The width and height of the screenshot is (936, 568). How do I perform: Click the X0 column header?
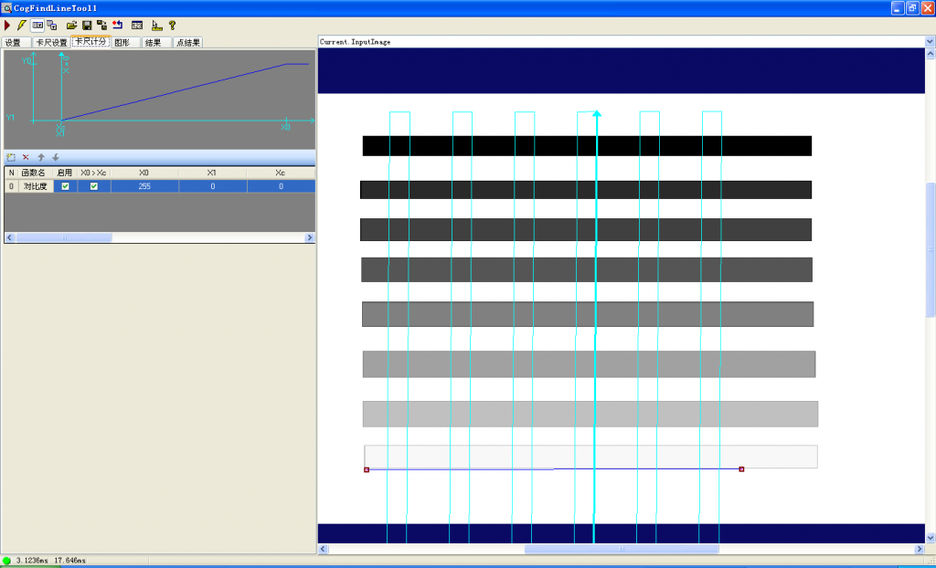(x=144, y=173)
